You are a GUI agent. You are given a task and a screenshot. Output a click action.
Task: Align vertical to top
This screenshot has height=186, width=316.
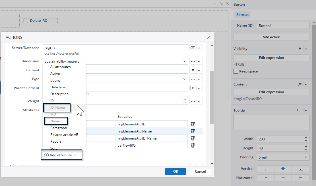266,169
